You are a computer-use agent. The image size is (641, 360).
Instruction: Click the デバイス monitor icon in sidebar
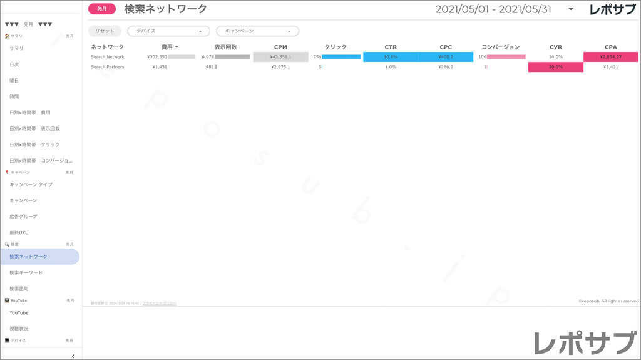click(x=8, y=340)
